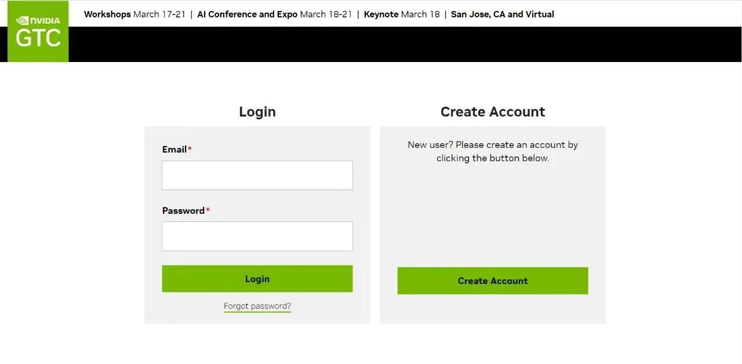Viewport: 742px width, 364px height.
Task: Click the red asterisk beside Email
Action: click(190, 148)
